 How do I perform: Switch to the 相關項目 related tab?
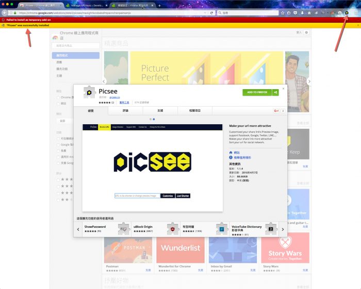click(195, 111)
